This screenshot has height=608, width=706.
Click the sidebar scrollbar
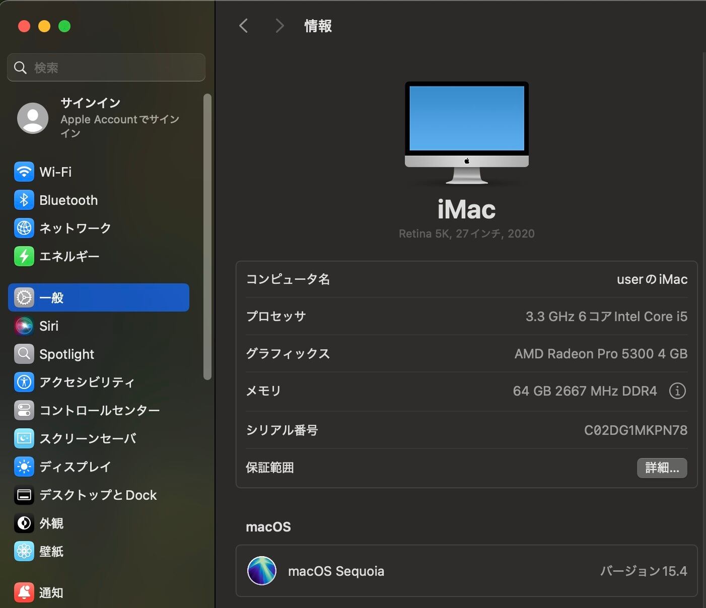pos(207,237)
